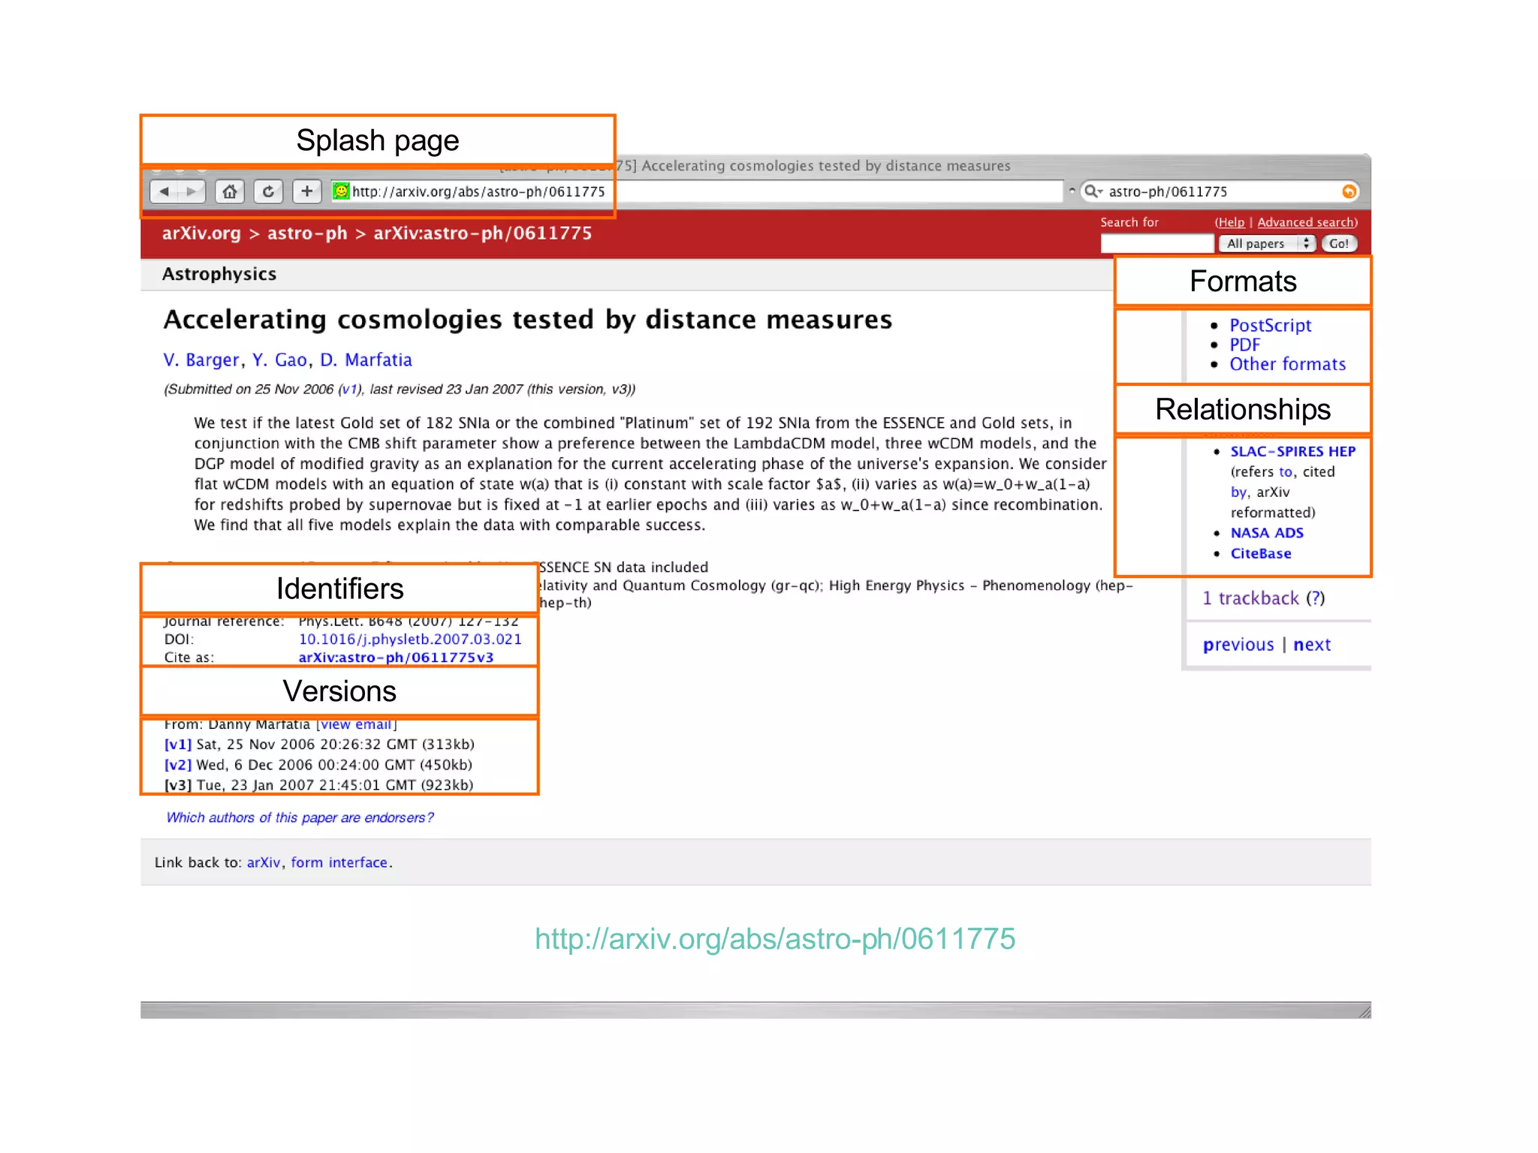Download the PDF format
The image size is (1538, 1153).
(x=1244, y=345)
